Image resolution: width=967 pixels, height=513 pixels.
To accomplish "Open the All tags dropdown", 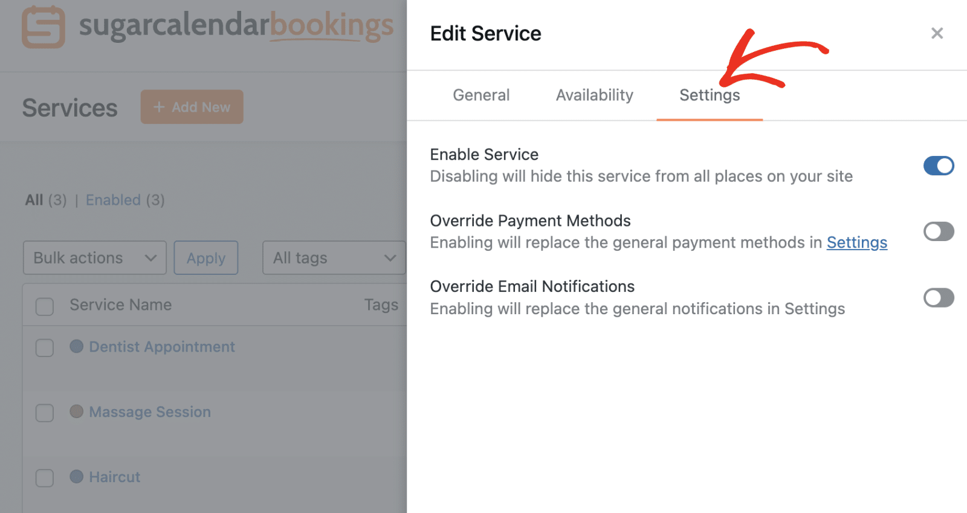I will 333,258.
